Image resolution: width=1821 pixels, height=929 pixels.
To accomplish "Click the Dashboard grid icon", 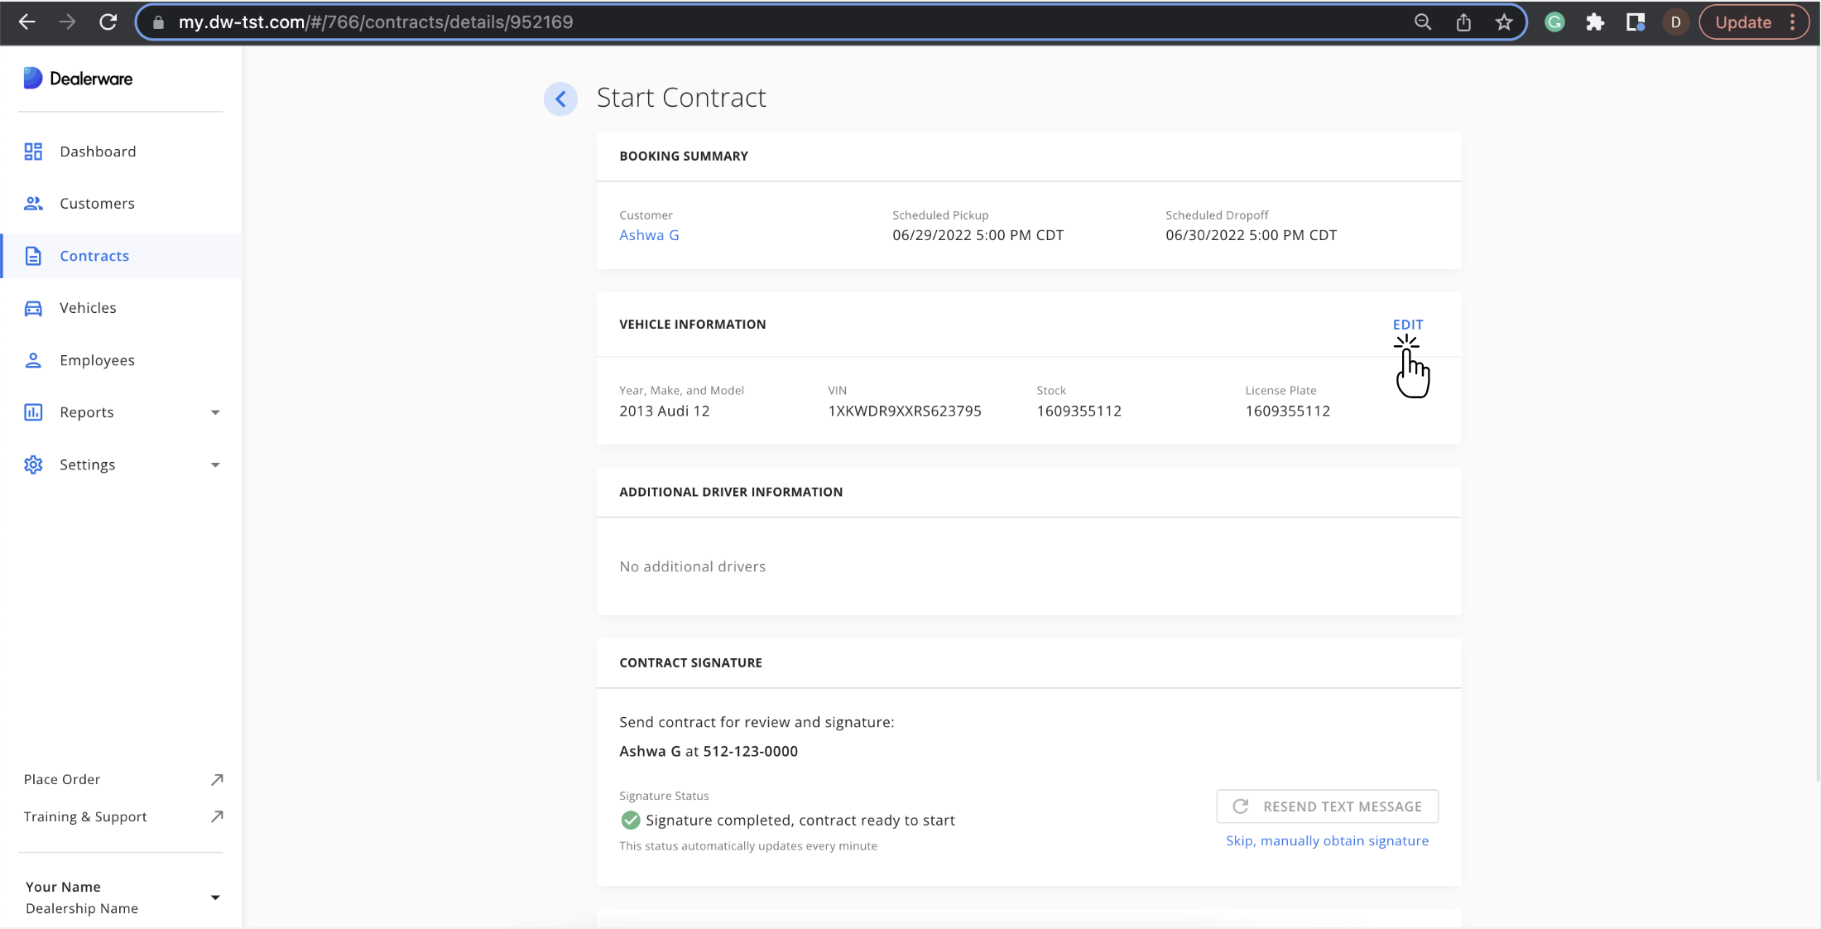I will tap(33, 152).
